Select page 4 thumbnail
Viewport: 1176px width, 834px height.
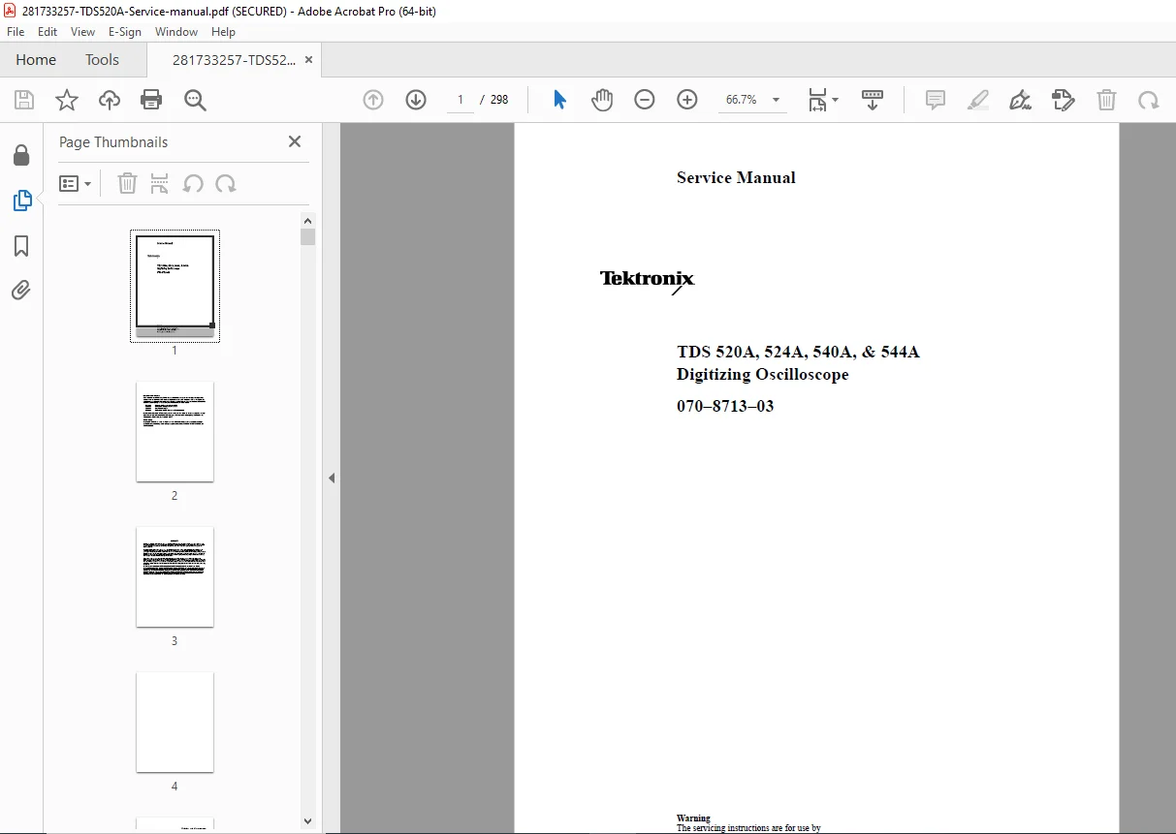coord(175,722)
